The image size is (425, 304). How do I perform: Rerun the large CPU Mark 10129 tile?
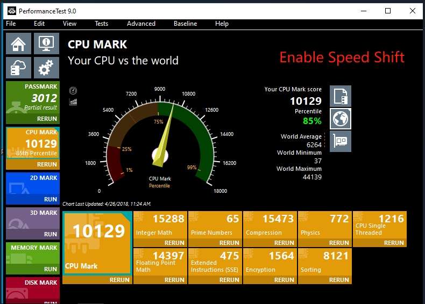pos(119,280)
